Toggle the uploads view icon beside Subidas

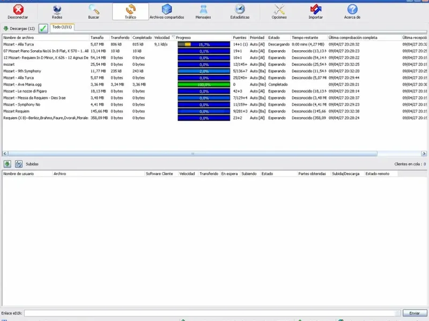(19, 164)
